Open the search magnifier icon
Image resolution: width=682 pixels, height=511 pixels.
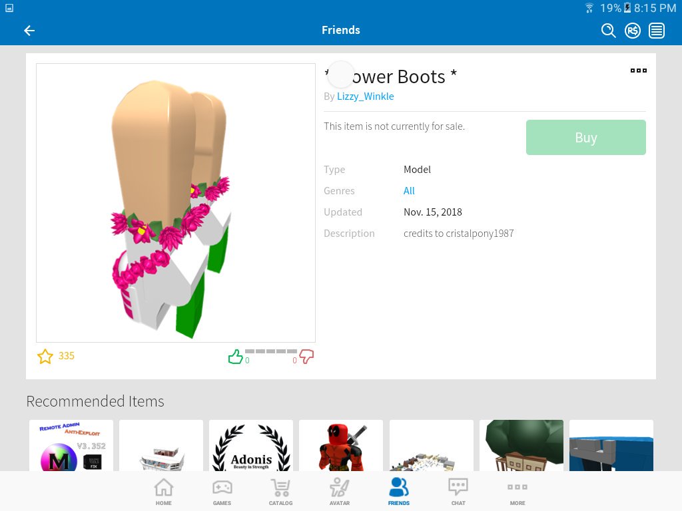tap(608, 31)
